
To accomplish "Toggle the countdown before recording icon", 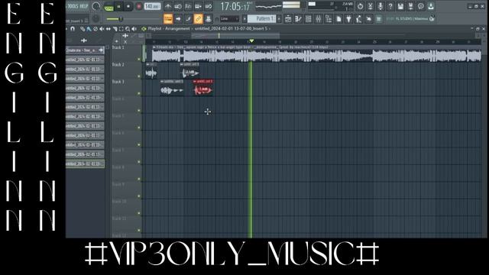I will [x=188, y=6].
